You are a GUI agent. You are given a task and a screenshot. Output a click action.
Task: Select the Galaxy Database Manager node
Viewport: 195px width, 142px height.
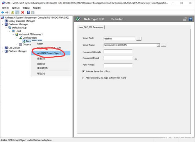point(21,21)
